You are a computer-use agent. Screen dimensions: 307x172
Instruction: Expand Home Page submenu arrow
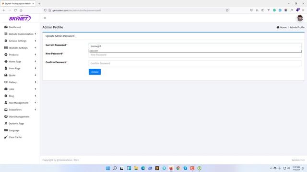35,61
